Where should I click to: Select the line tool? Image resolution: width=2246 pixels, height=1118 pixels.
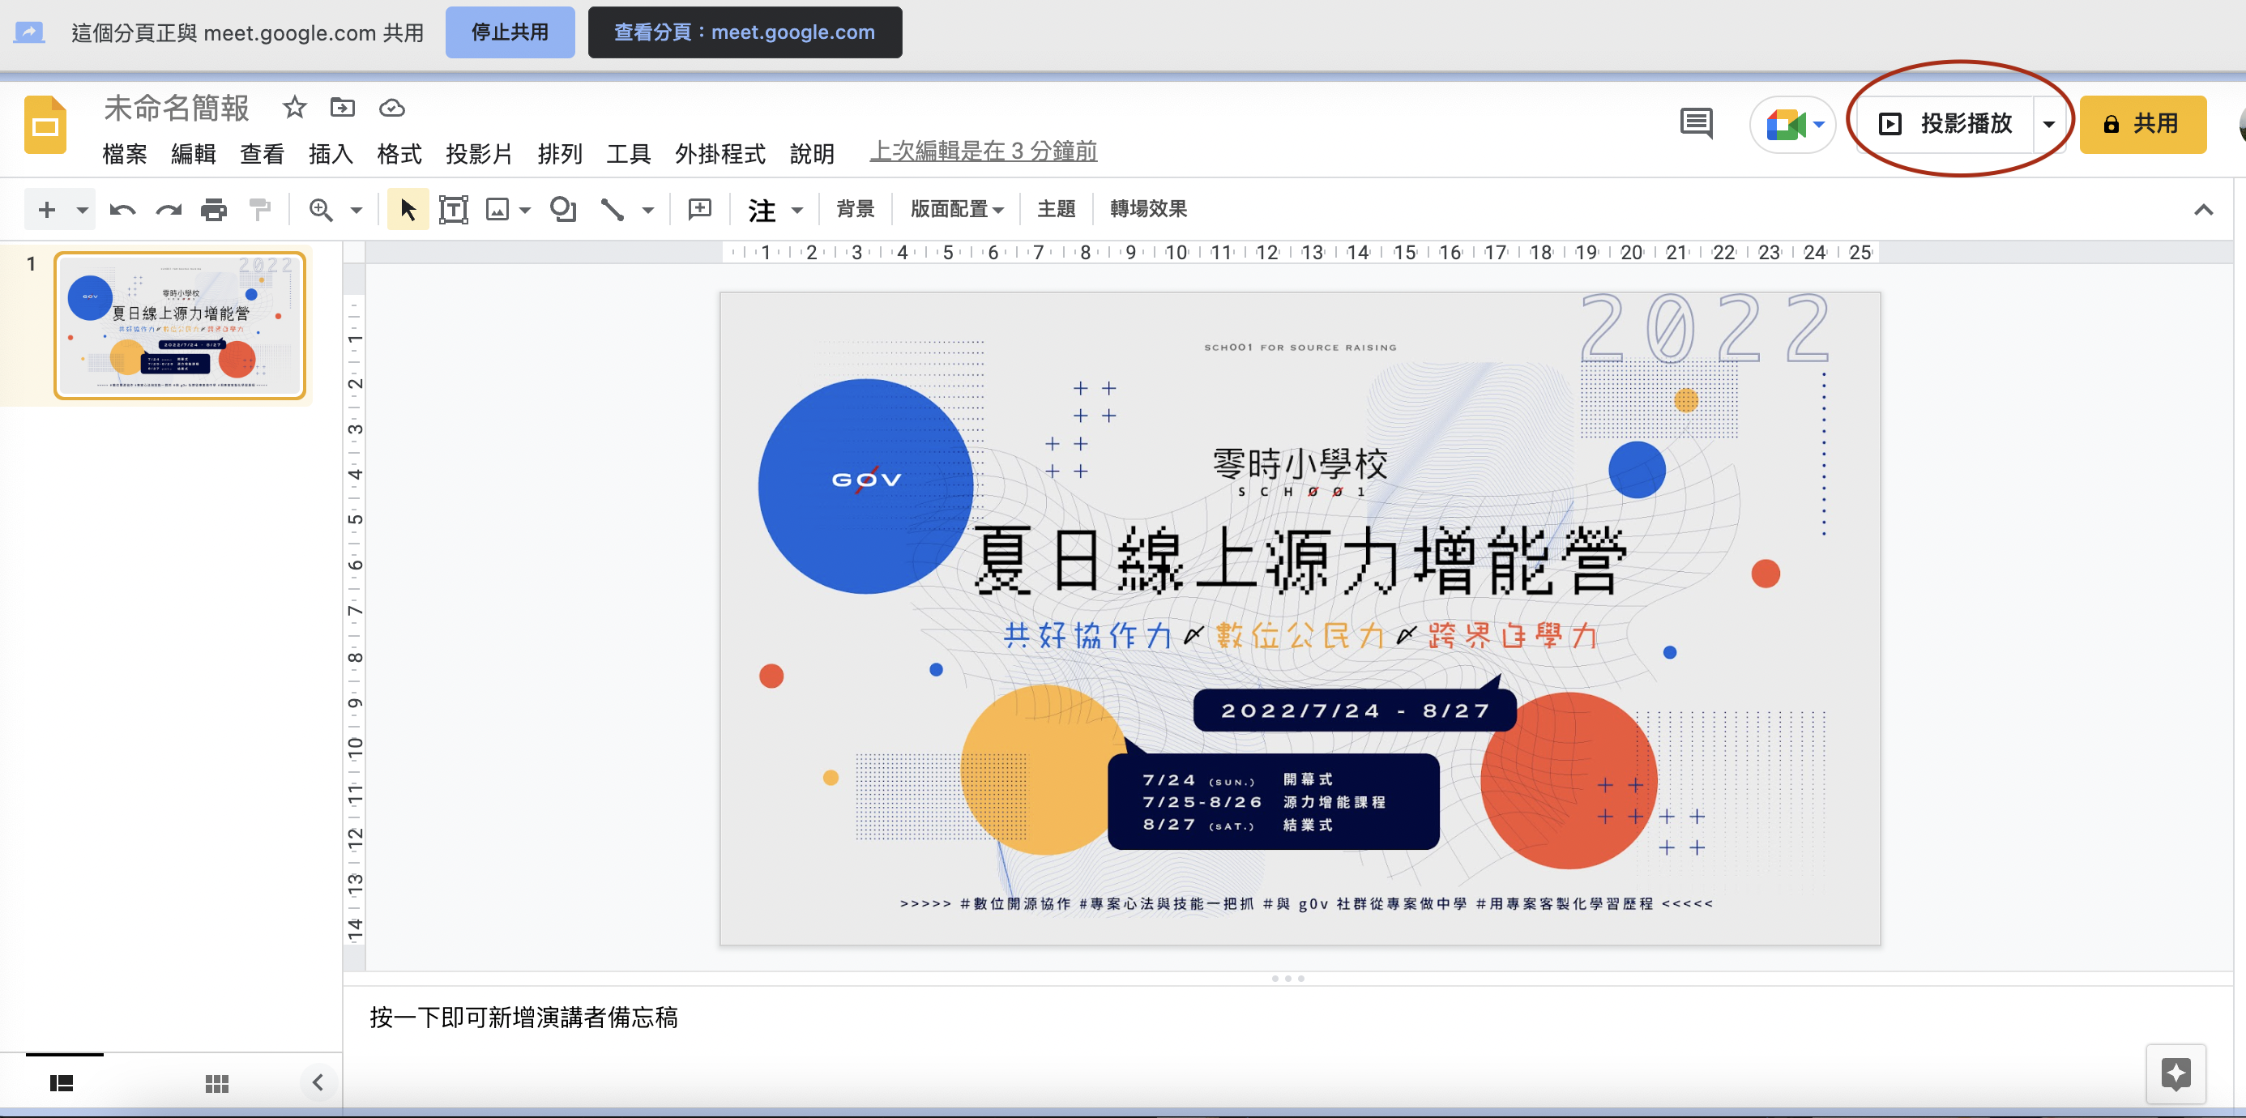tap(612, 209)
